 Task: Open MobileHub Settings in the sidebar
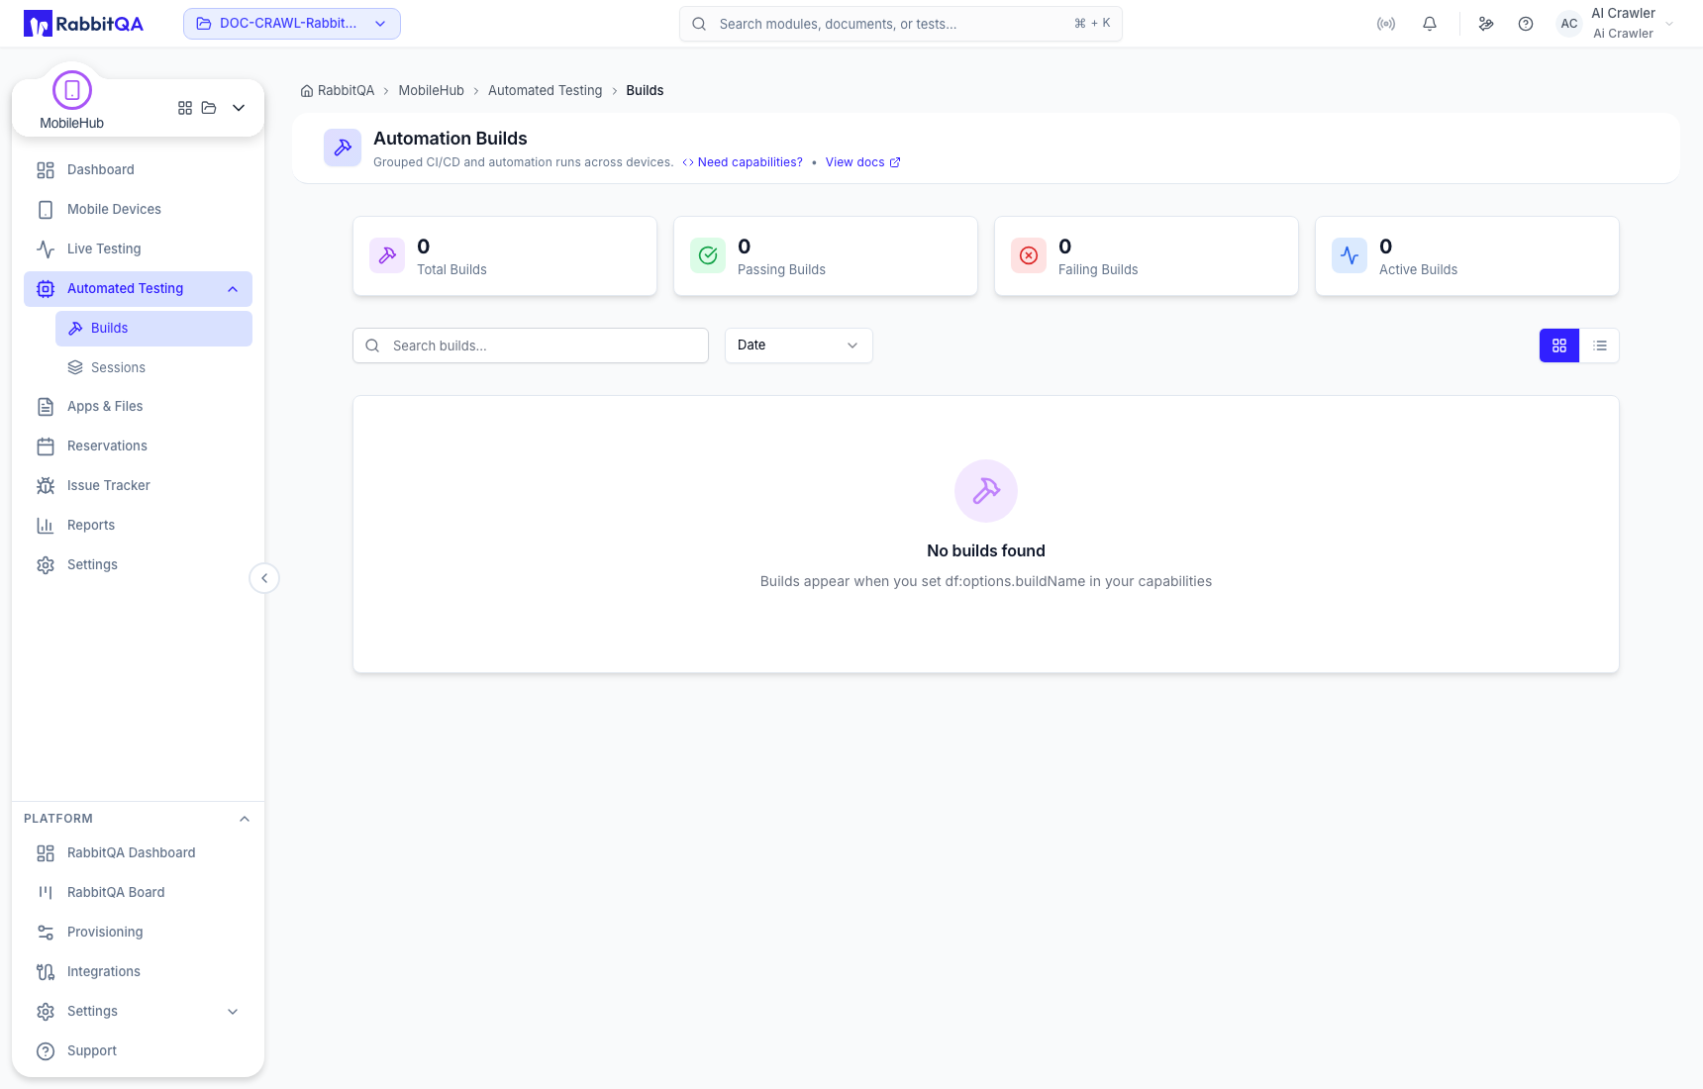138,565
